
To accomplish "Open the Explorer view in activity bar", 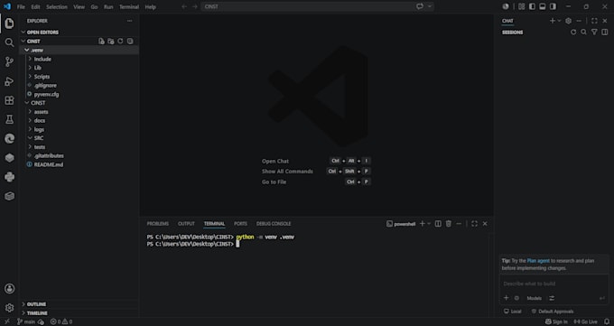I will point(9,23).
